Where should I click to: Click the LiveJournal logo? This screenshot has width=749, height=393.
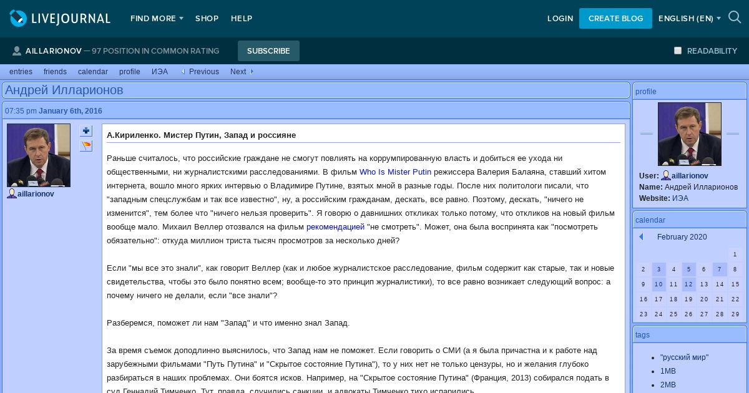tap(60, 18)
